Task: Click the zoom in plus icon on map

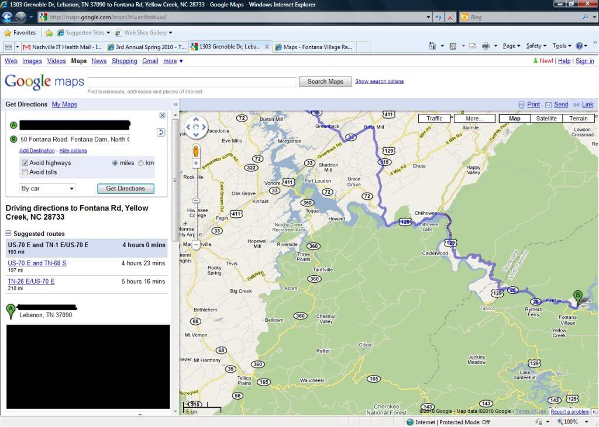Action: [x=196, y=162]
